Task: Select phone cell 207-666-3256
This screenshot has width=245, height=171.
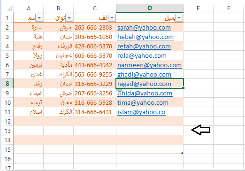Action: pyautogui.click(x=95, y=93)
